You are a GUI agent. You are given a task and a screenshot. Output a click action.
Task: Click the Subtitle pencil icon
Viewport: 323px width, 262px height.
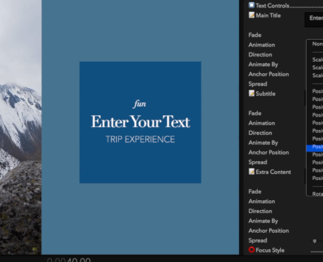(251, 93)
